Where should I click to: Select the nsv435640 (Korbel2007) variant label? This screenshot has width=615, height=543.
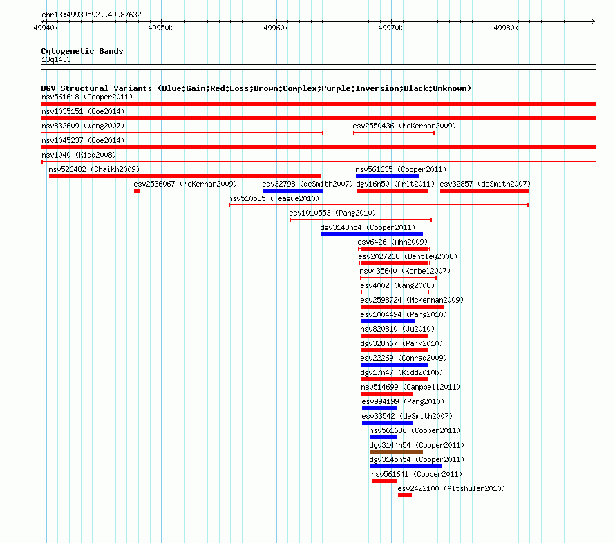[x=405, y=271]
